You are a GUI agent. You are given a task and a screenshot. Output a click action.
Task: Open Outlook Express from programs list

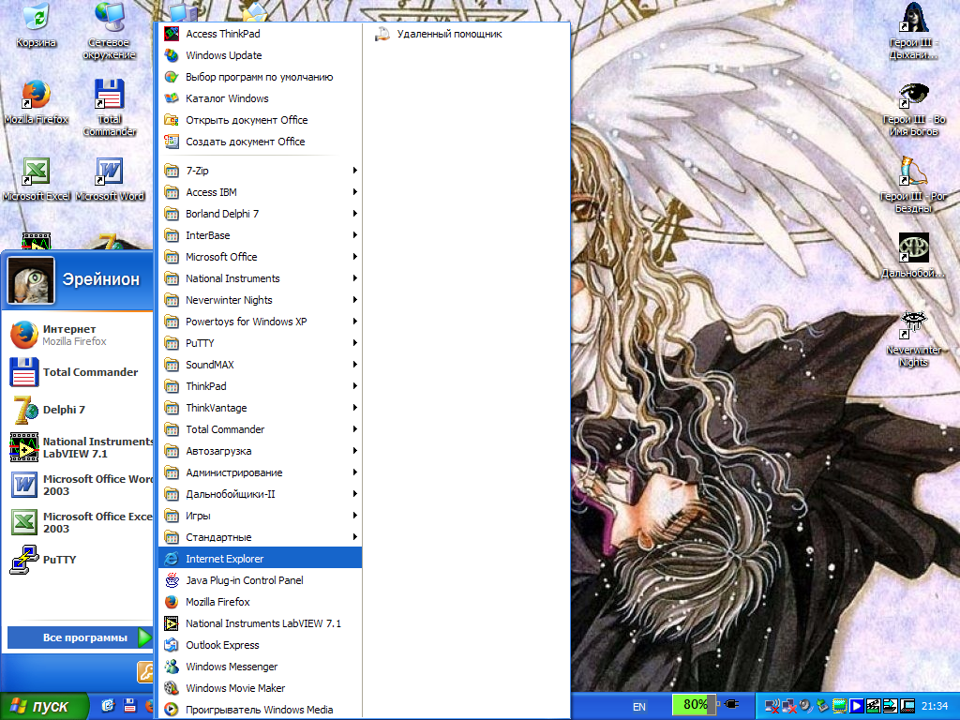(222, 645)
